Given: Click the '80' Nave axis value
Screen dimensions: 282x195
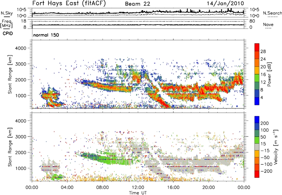Looking at the screenshot, I should [252, 21].
